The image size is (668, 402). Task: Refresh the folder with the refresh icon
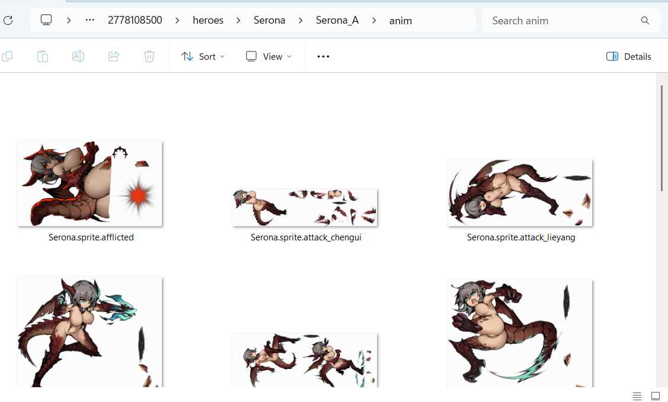(x=8, y=20)
